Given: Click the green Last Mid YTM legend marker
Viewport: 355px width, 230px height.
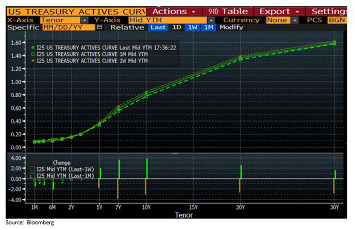Looking at the screenshot, I should coord(33,47).
